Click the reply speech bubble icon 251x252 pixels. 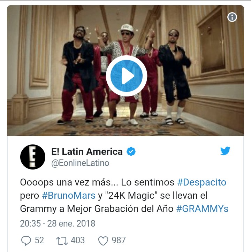click(x=26, y=241)
